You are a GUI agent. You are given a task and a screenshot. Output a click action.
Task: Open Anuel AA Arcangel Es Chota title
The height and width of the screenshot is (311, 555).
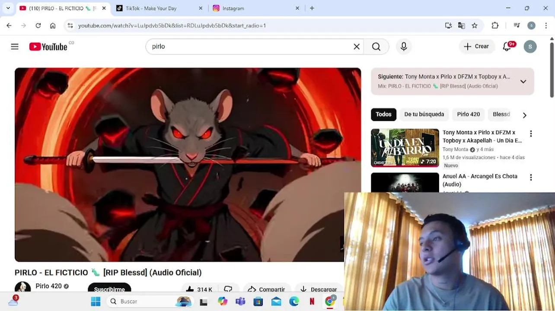pyautogui.click(x=480, y=180)
